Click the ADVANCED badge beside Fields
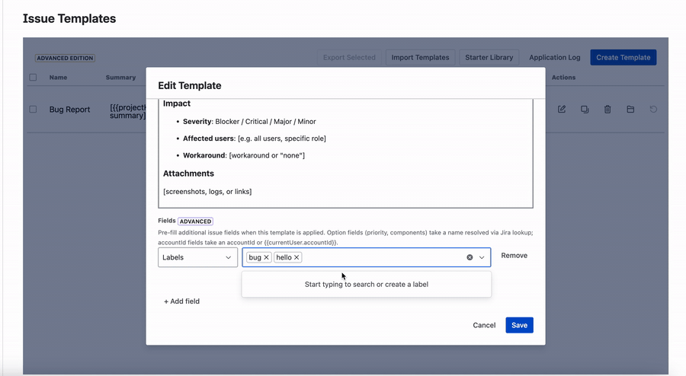Screen dimensions: 686x376 pos(196,221)
